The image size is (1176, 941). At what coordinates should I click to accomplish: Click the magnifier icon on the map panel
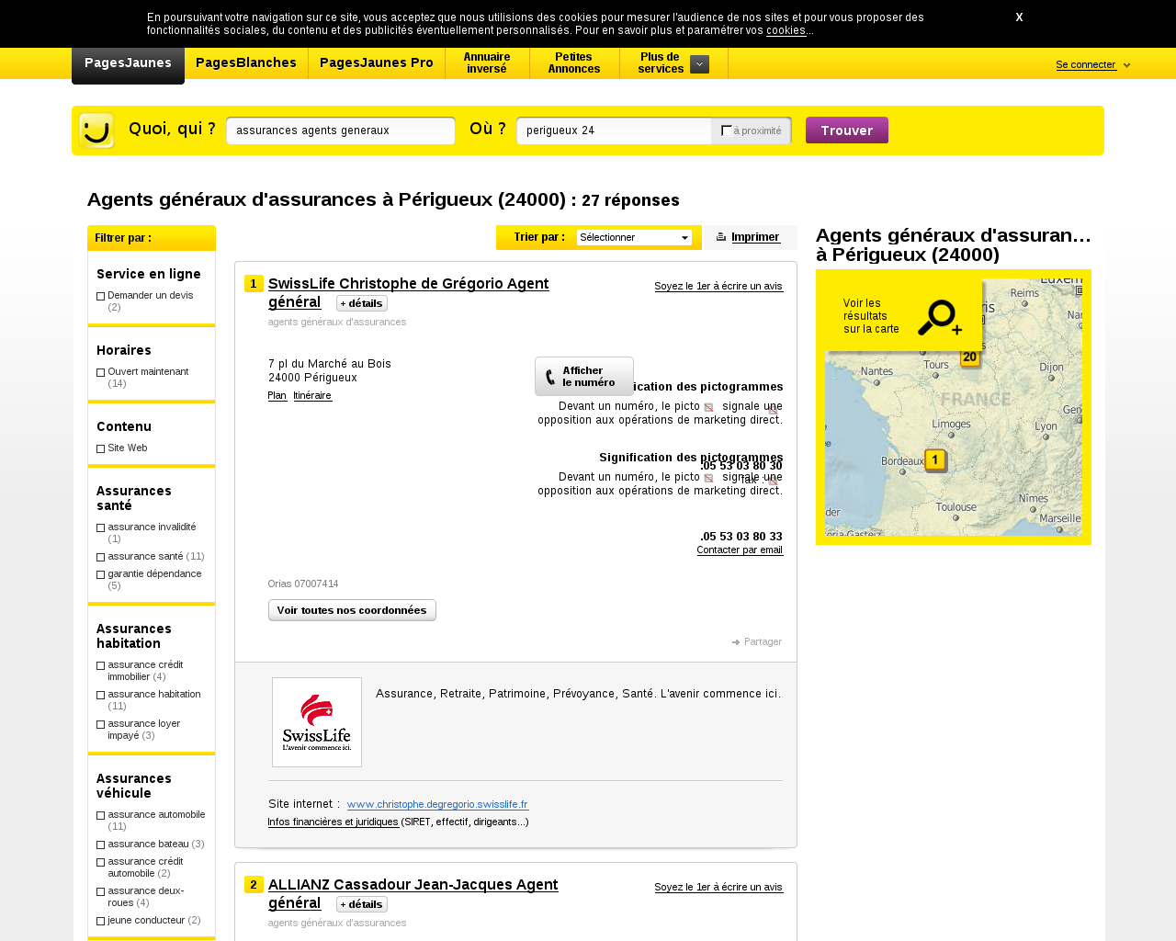pos(939,318)
